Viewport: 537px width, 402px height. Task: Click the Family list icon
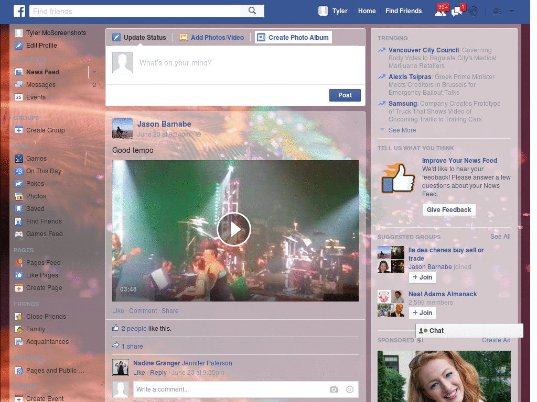tap(19, 330)
